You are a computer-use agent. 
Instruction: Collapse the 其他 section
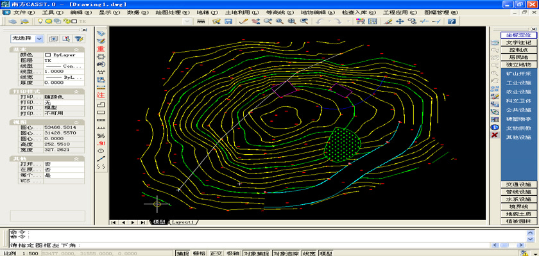pos(76,159)
